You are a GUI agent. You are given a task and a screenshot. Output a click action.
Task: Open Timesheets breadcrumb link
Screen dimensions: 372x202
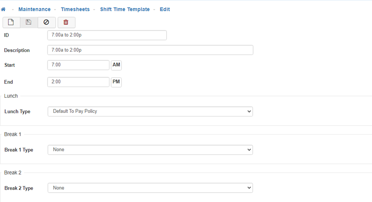point(75,9)
